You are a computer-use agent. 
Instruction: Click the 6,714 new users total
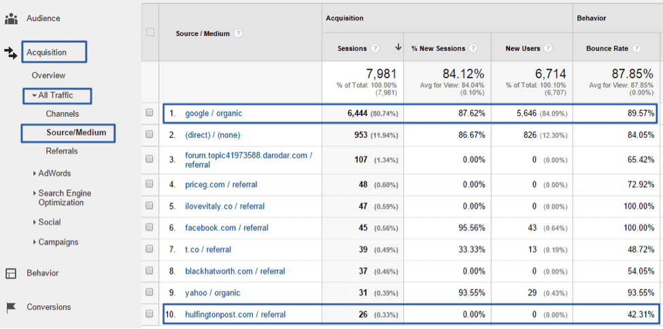tap(550, 74)
